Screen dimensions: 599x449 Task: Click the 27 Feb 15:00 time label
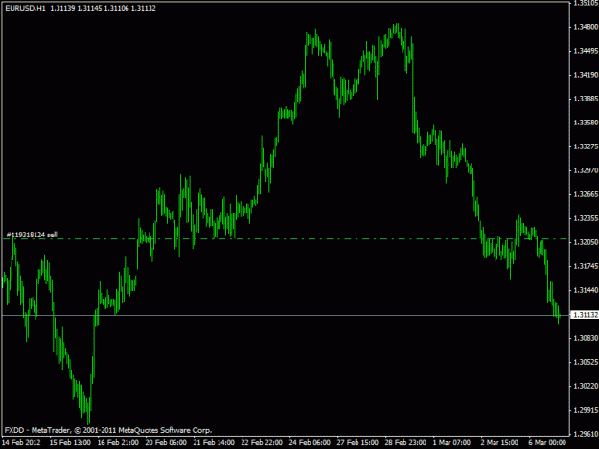(x=357, y=443)
